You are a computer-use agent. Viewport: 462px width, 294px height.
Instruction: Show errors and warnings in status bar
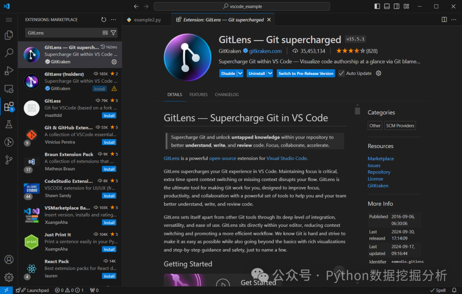pos(69,290)
